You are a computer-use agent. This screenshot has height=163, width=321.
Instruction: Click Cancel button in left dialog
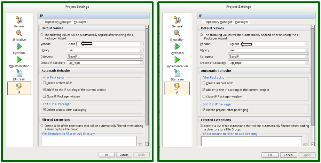122,155
